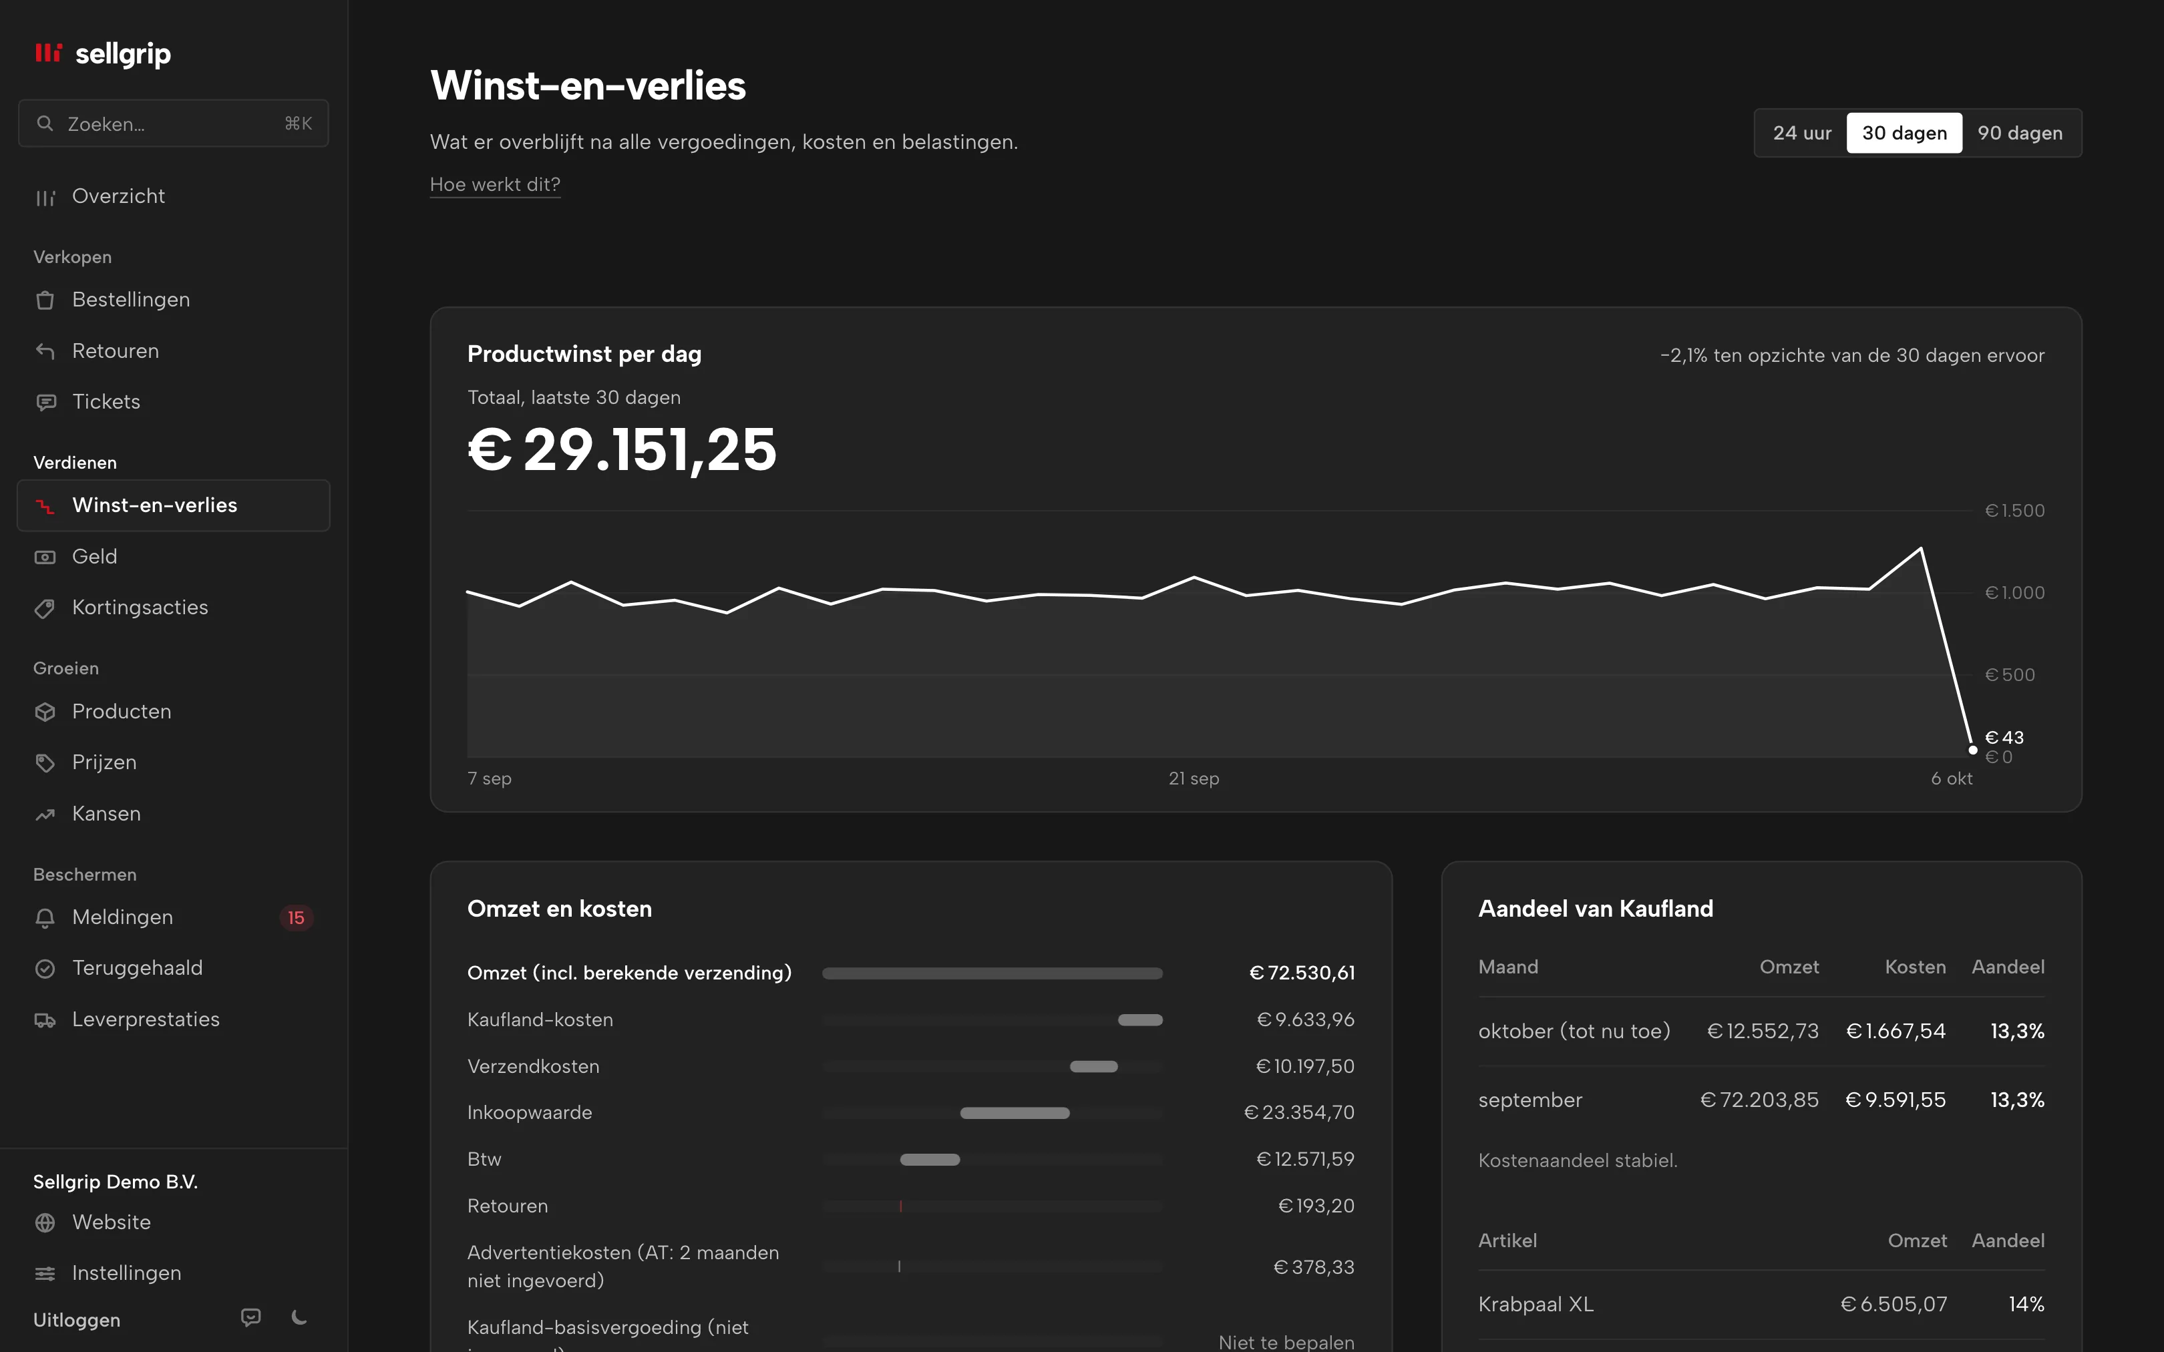This screenshot has width=2164, height=1352.
Task: Click the Leverprestaties truck icon
Action: 45,1020
